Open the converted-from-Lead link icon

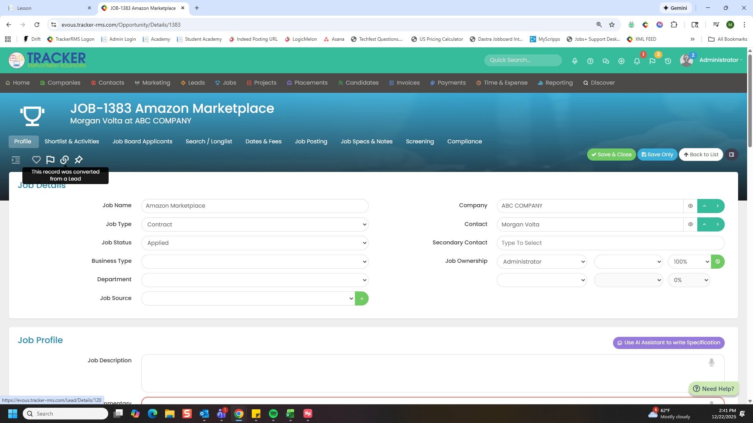[64, 160]
